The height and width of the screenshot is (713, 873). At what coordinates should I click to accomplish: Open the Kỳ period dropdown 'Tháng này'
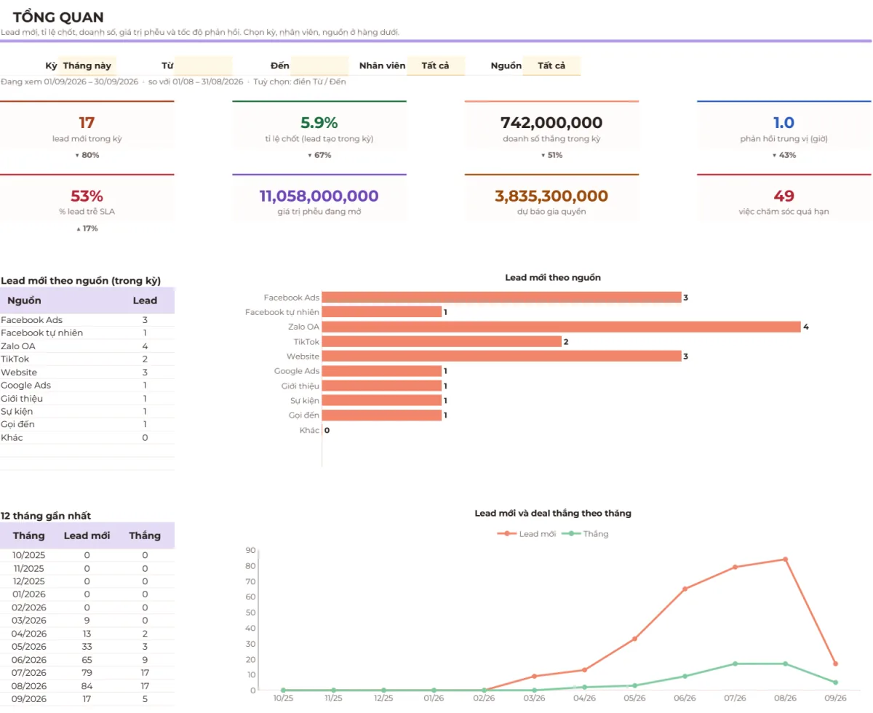pyautogui.click(x=87, y=65)
